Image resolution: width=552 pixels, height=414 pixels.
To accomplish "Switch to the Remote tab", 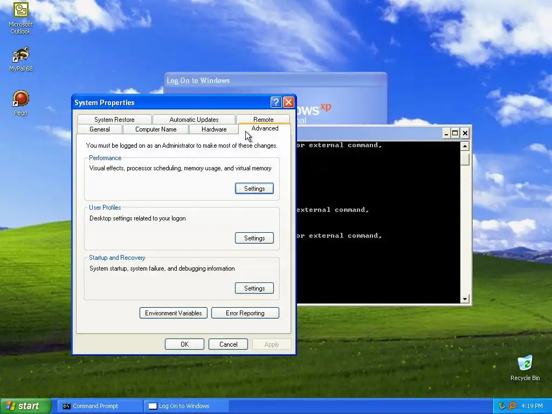I will [x=263, y=119].
